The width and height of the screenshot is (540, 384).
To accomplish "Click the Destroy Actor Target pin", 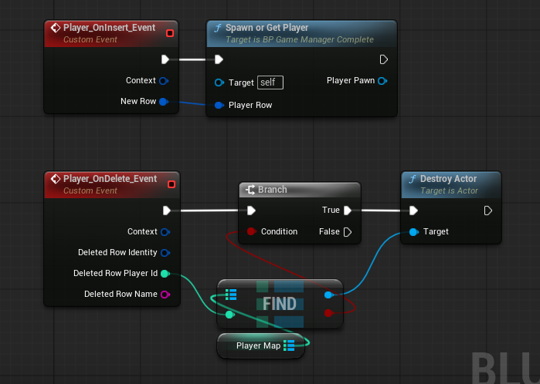I will point(413,231).
